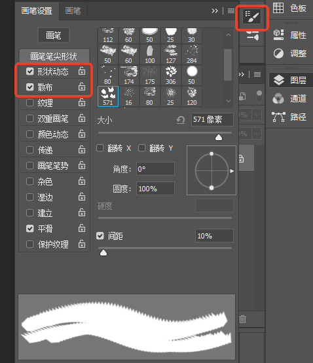Viewport: 313px width, 363px height.
Task: Select the 画笔笔尖形状 section
Action: tap(54, 56)
